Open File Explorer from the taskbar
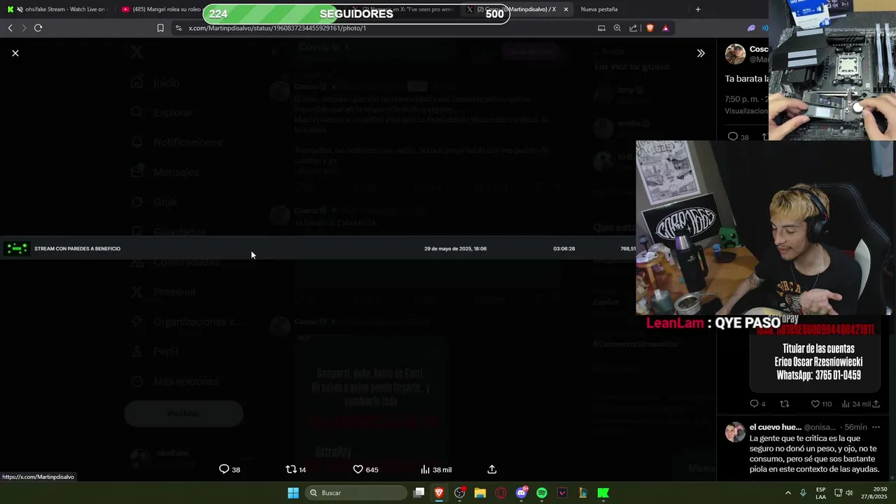The image size is (896, 504). (480, 493)
